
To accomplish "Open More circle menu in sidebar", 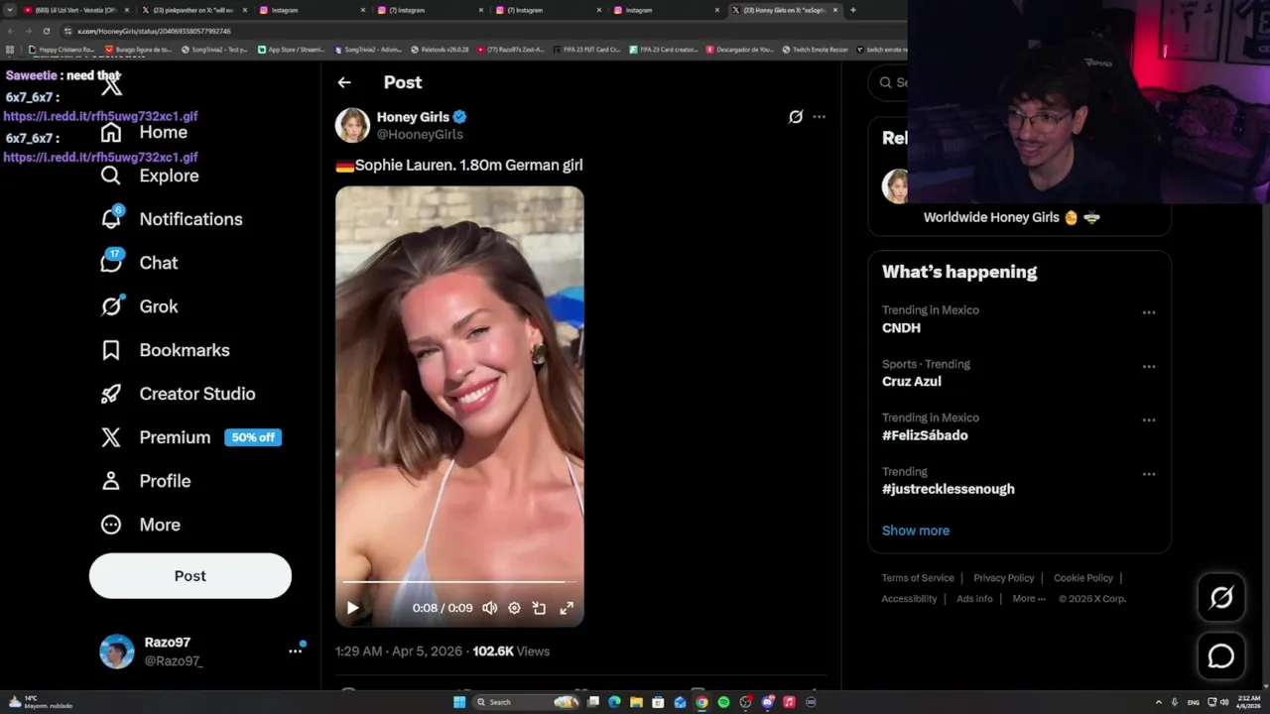I will pos(111,525).
